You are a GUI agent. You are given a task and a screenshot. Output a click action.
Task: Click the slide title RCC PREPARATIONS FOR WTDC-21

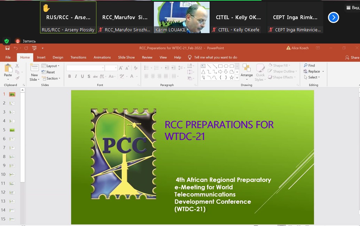tap(219, 131)
